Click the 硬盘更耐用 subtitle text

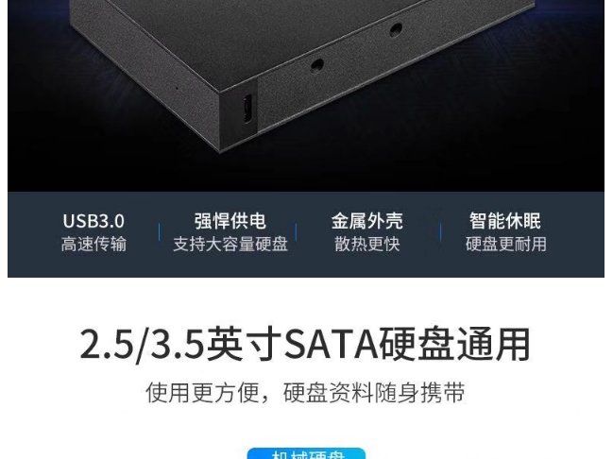click(505, 245)
